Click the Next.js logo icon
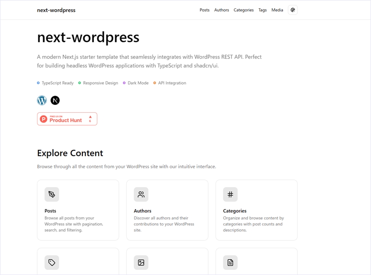This screenshot has width=371, height=275. click(x=55, y=100)
